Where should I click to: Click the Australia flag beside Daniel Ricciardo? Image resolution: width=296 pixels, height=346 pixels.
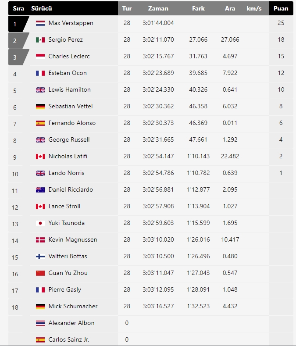(x=40, y=190)
